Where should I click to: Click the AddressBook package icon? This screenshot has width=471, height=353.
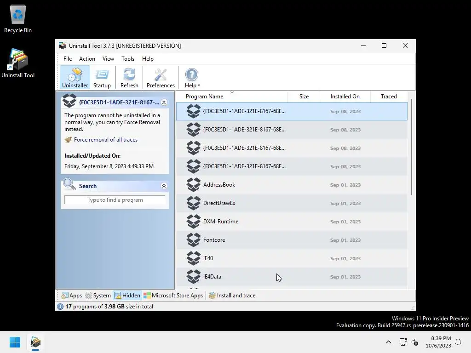pos(194,185)
